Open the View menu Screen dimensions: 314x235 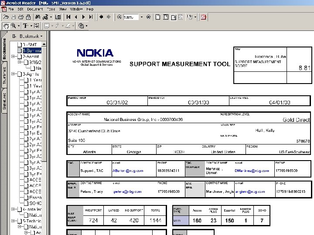(62, 9)
